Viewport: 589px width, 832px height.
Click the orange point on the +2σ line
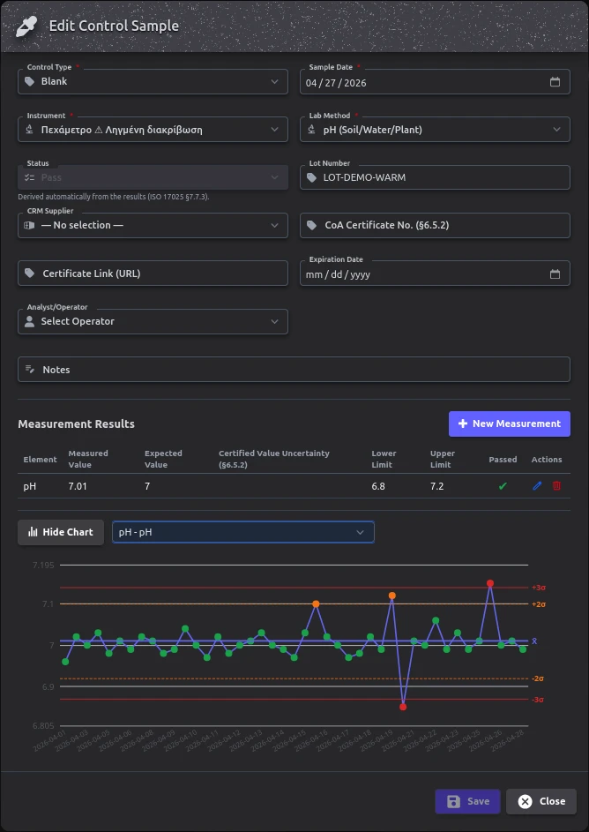click(316, 603)
